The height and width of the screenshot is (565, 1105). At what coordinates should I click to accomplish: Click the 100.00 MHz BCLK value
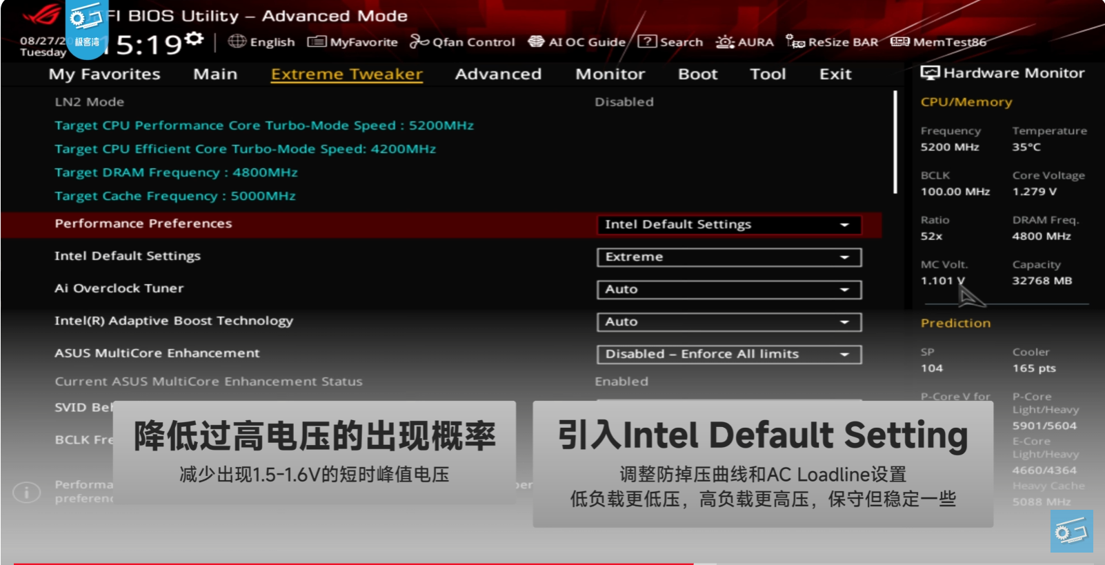(x=955, y=192)
